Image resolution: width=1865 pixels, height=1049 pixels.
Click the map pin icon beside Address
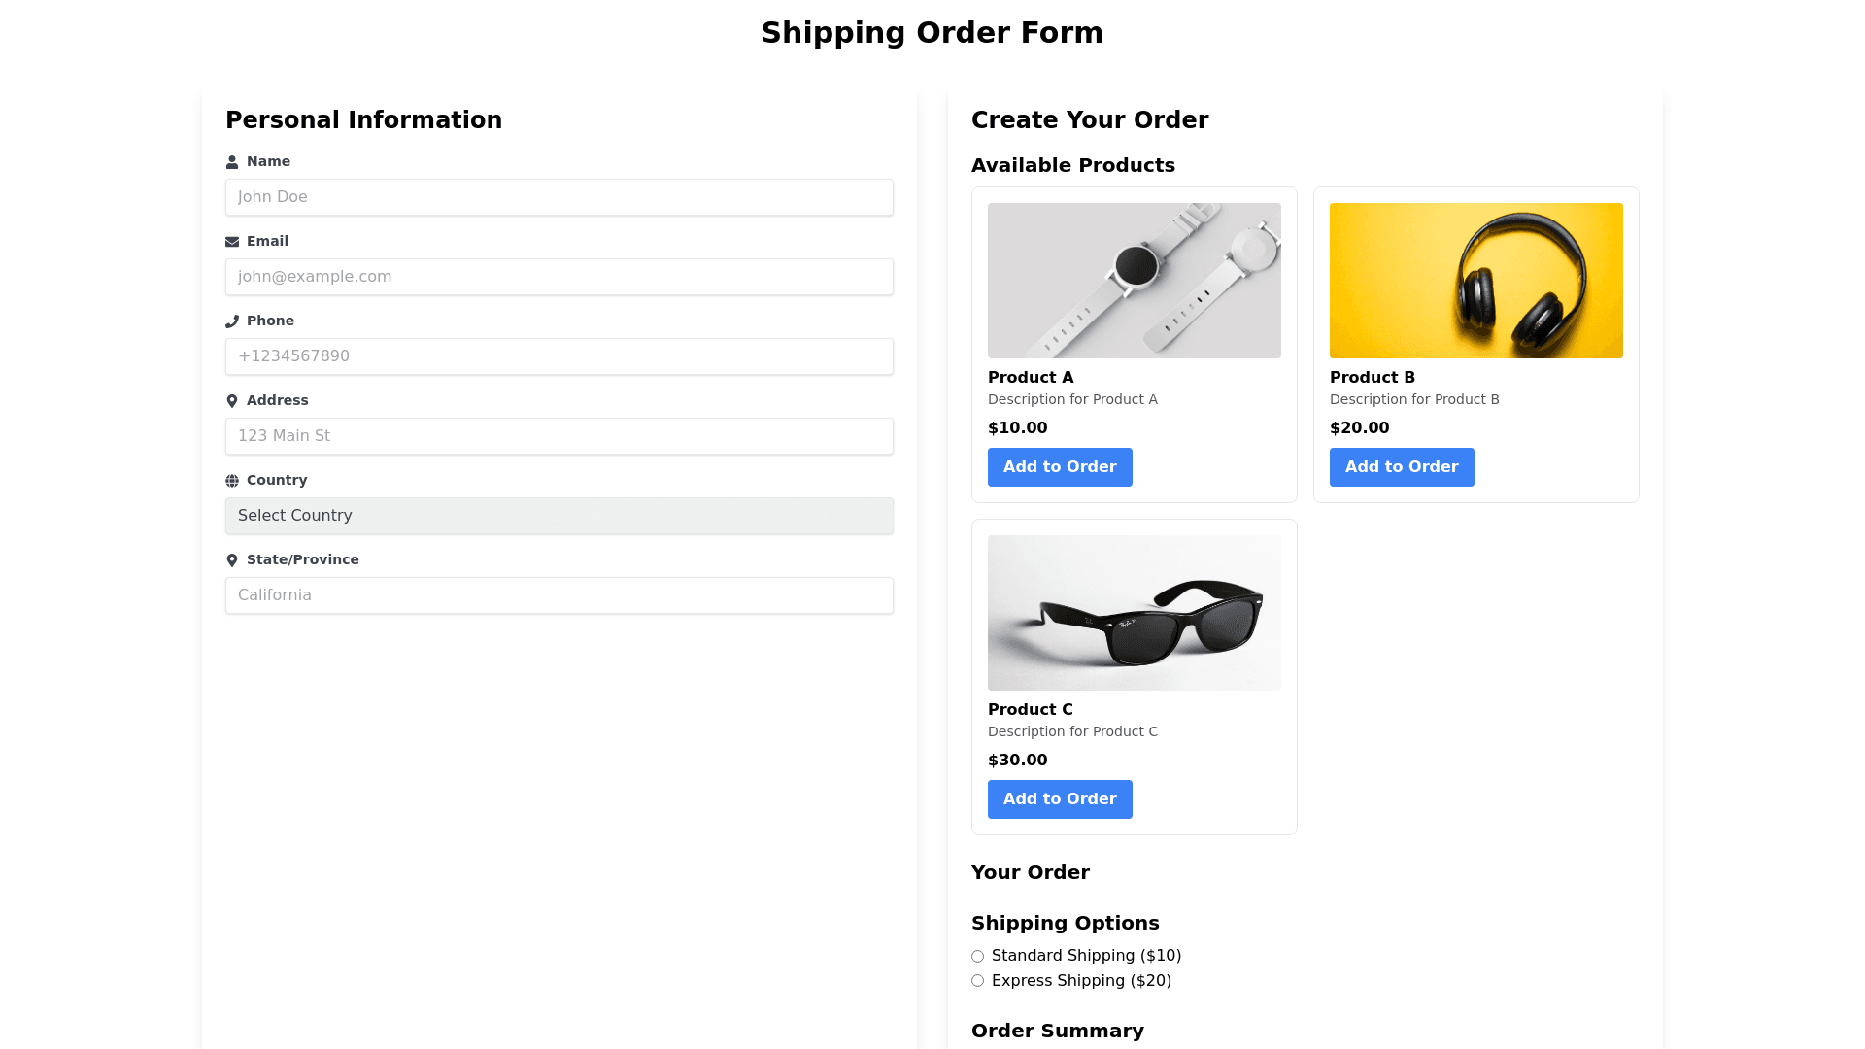[232, 401]
